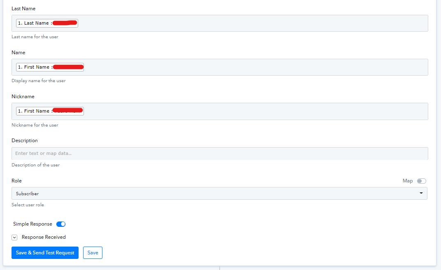The image size is (441, 270).
Task: Select the mapped Last Name tag
Action: point(47,23)
